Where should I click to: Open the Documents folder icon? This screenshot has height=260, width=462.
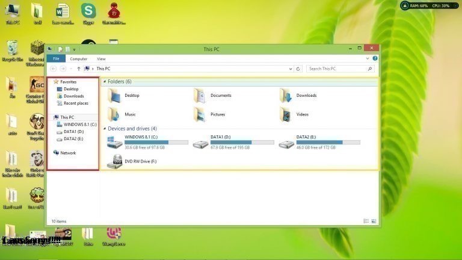click(x=200, y=96)
